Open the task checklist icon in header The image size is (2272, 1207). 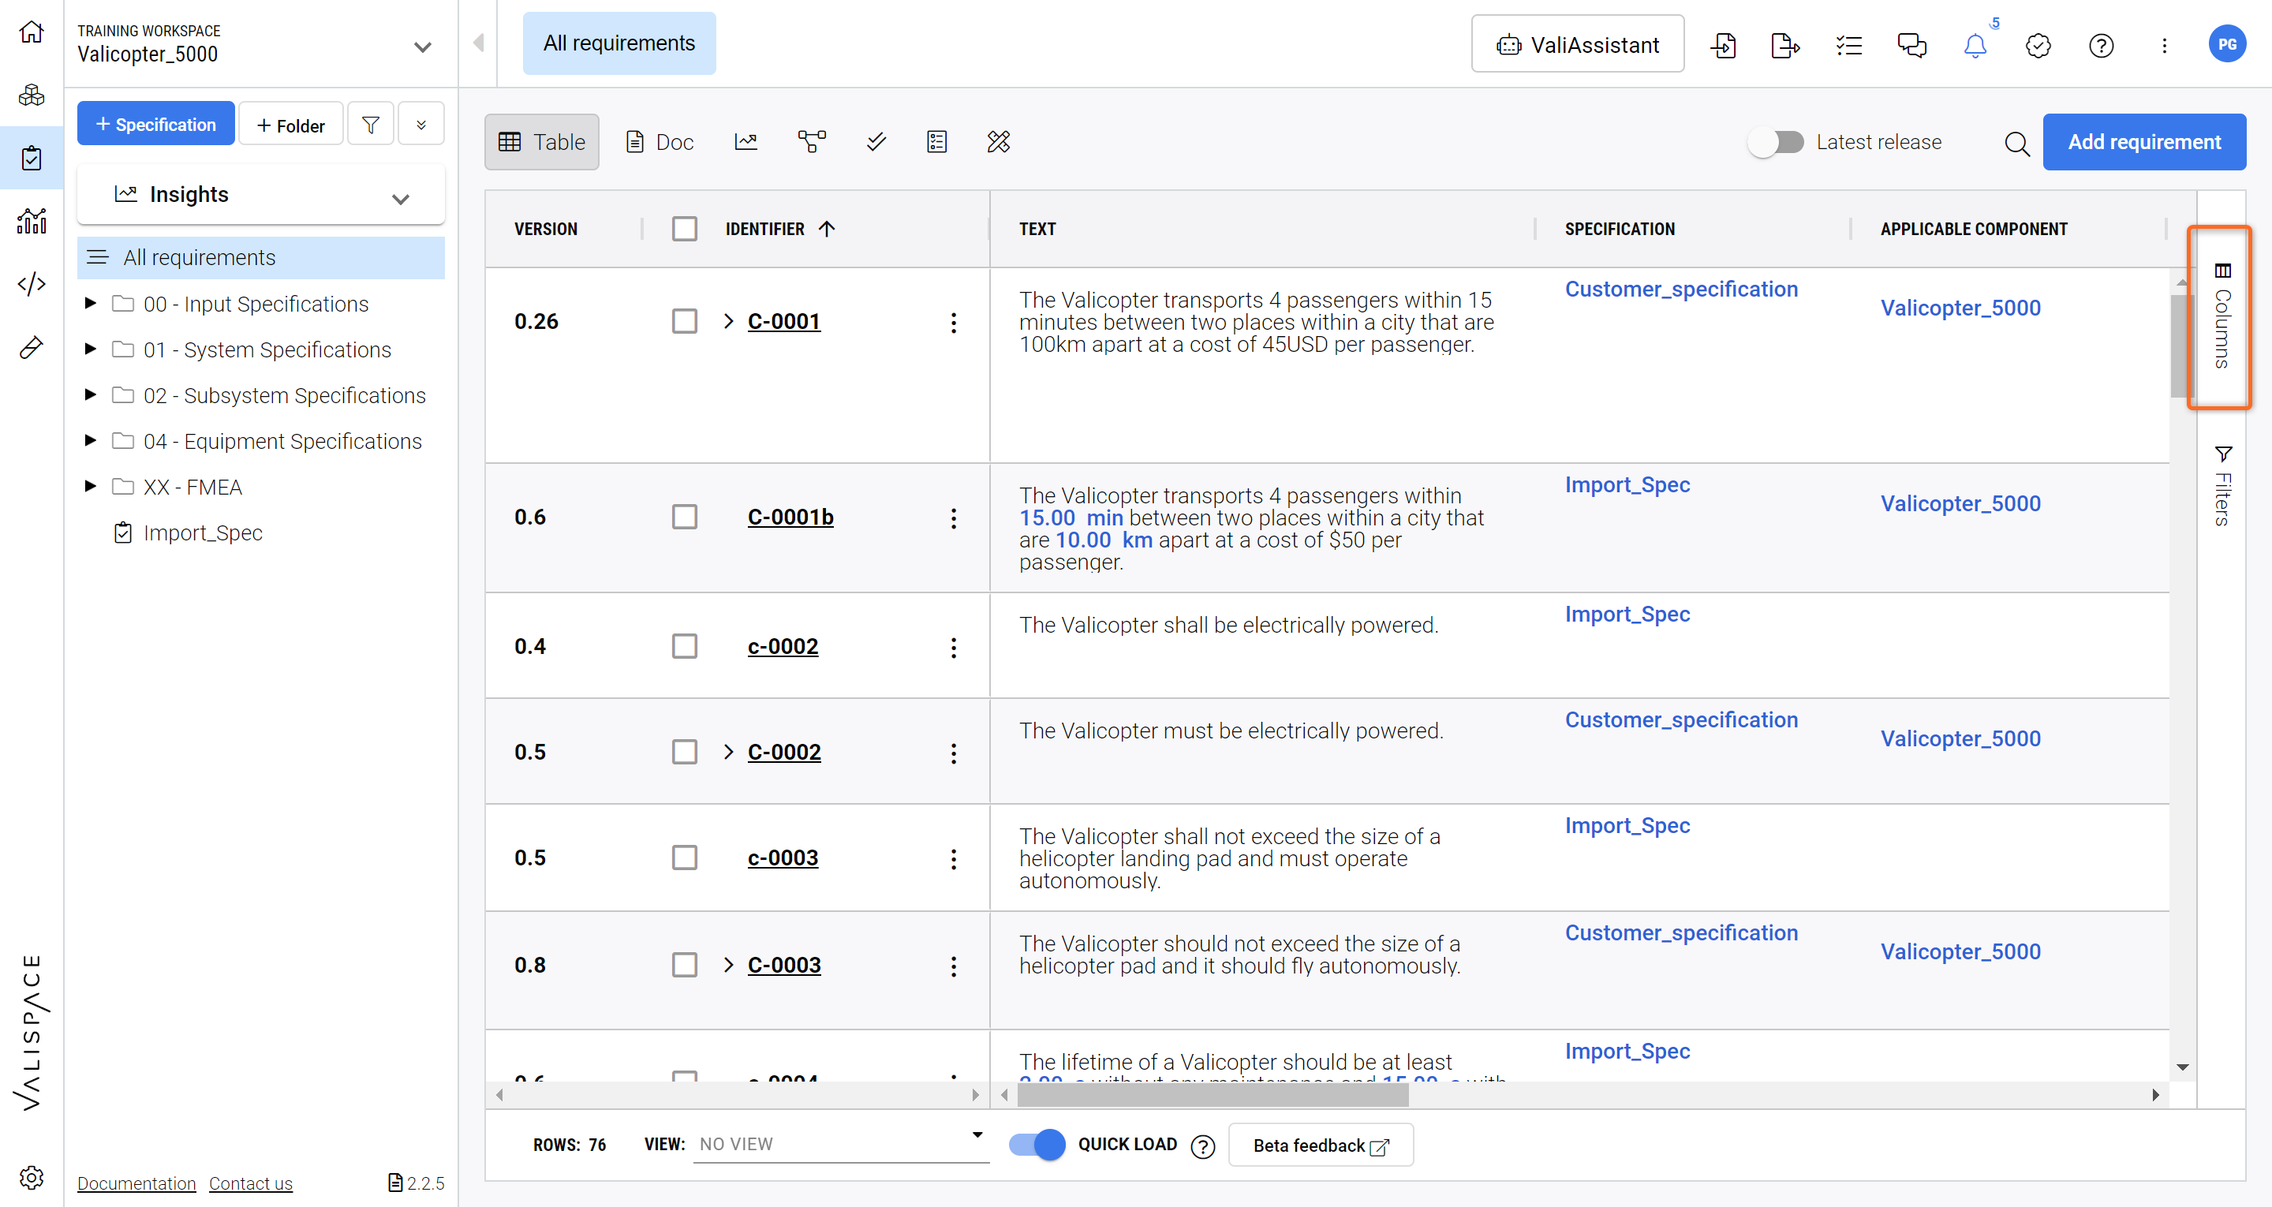pos(1848,45)
